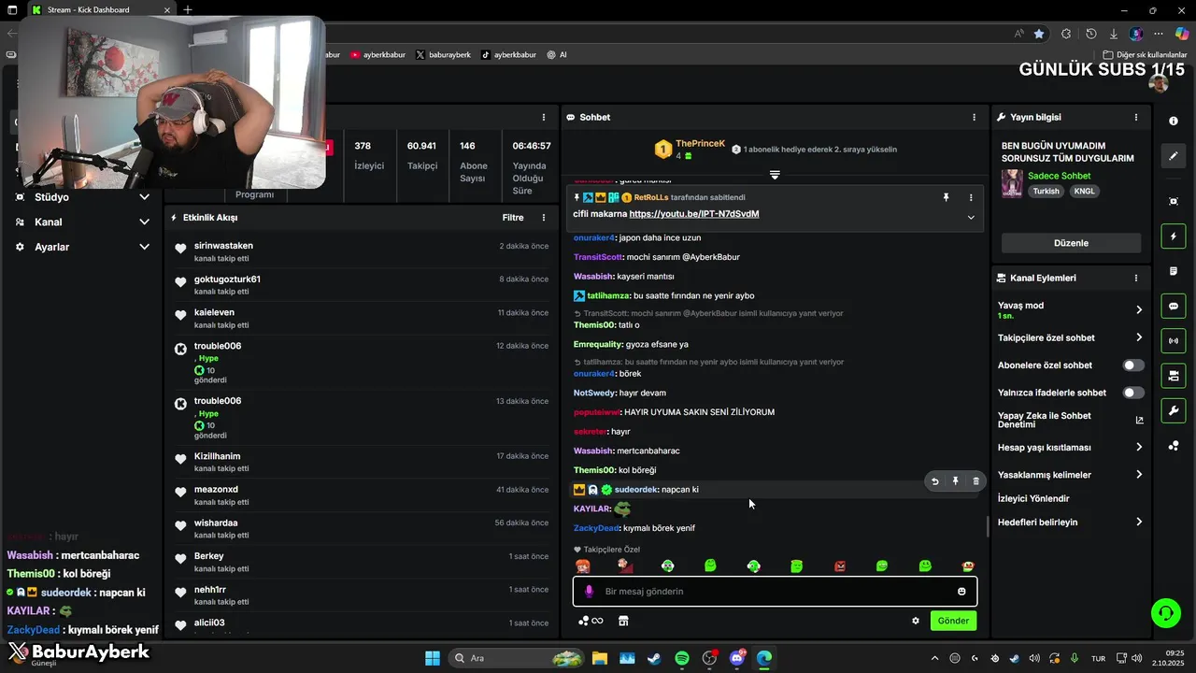The image size is (1196, 673).
Task: Click the broadcast signal icon in right sidebar
Action: (1174, 341)
